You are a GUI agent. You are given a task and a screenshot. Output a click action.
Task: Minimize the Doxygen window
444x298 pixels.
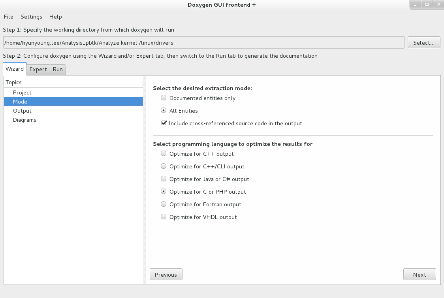(x=415, y=5)
